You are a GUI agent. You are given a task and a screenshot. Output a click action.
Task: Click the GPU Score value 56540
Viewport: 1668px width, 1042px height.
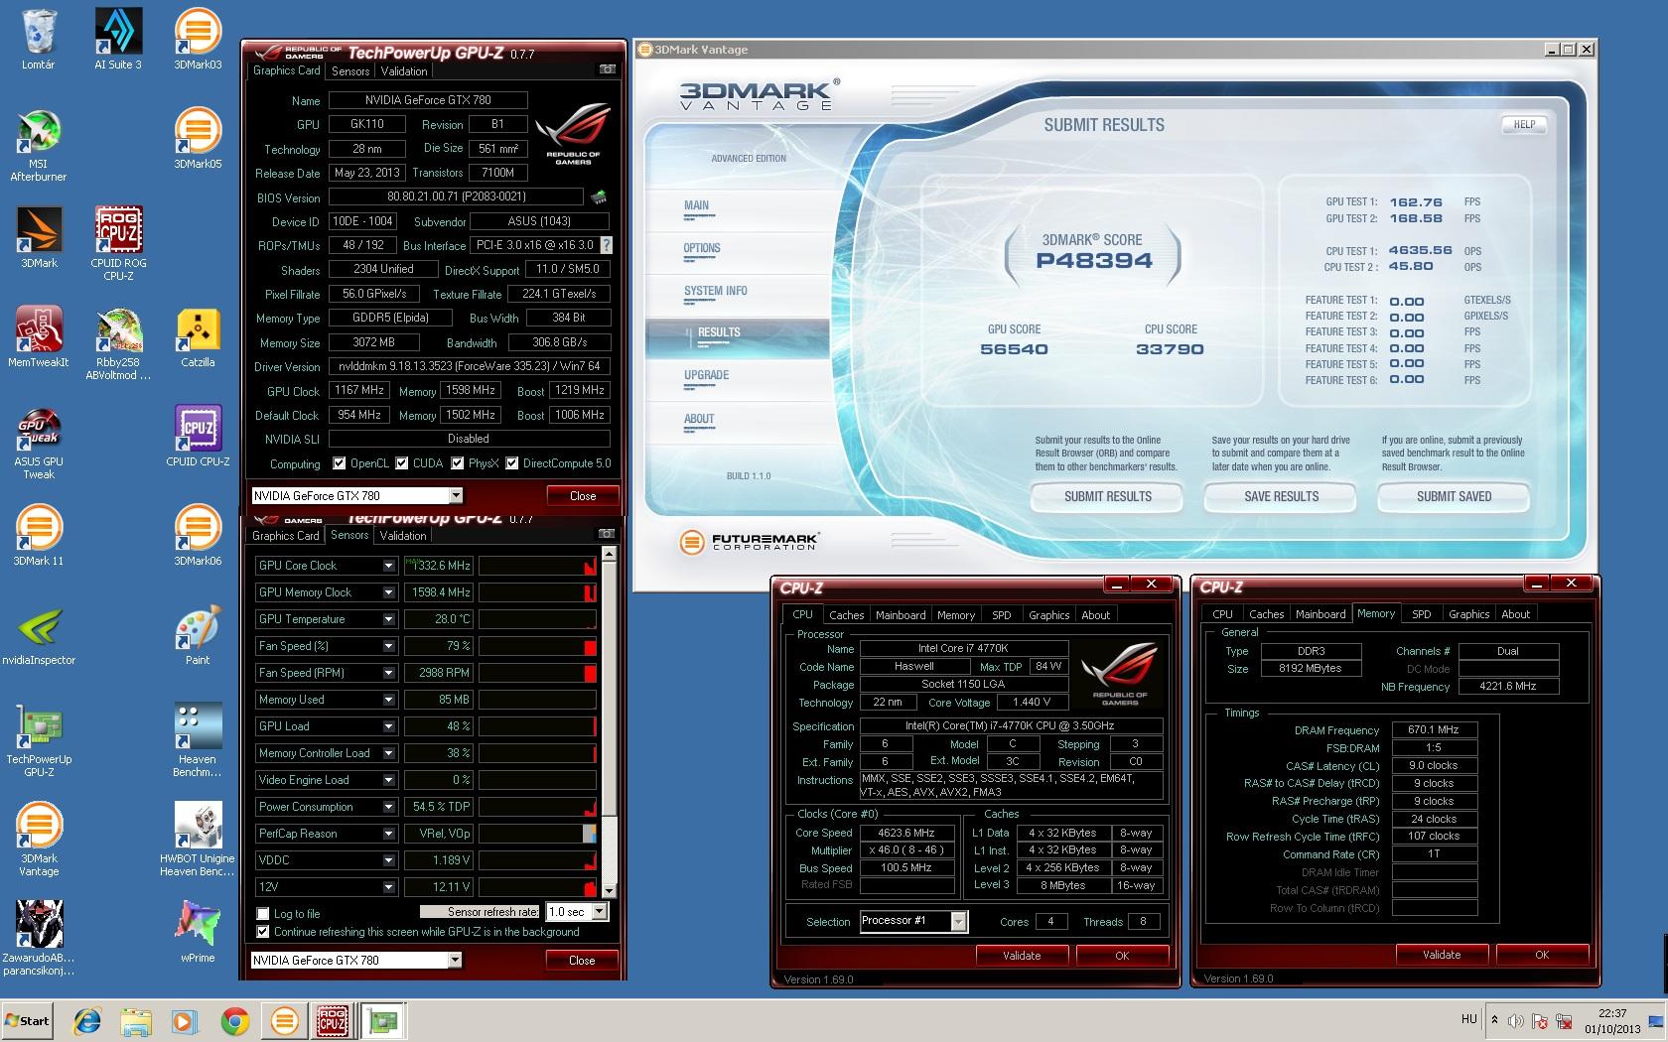coord(1014,349)
